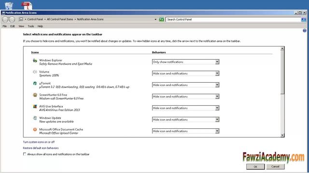This screenshot has width=309, height=173.
Task: Click the Icons column header
Action: [x=35, y=52]
